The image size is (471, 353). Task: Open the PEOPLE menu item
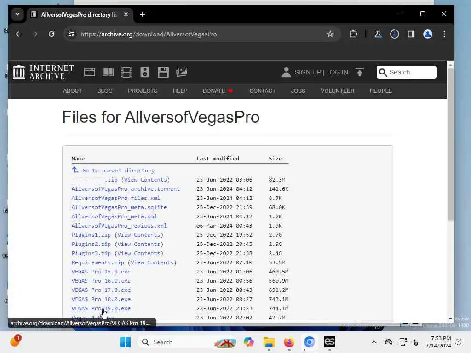point(380,91)
